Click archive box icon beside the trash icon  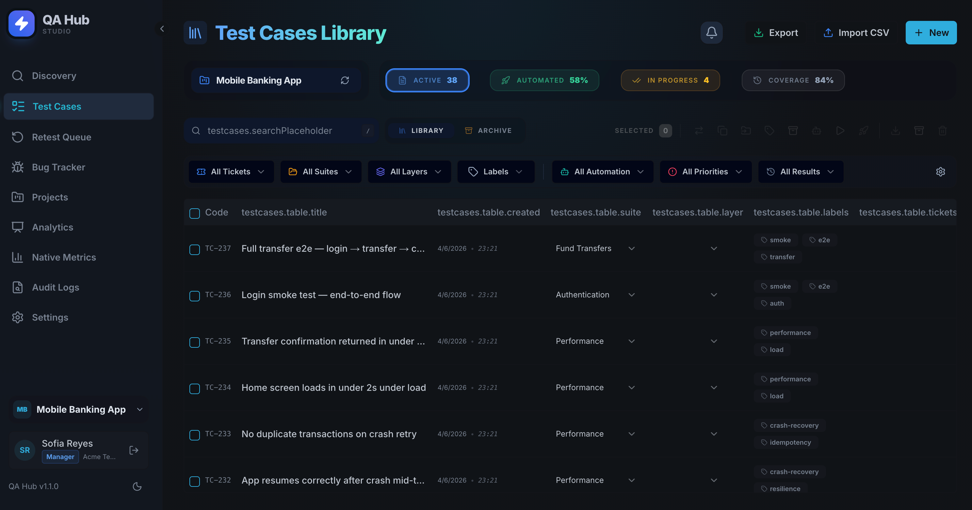pos(919,131)
